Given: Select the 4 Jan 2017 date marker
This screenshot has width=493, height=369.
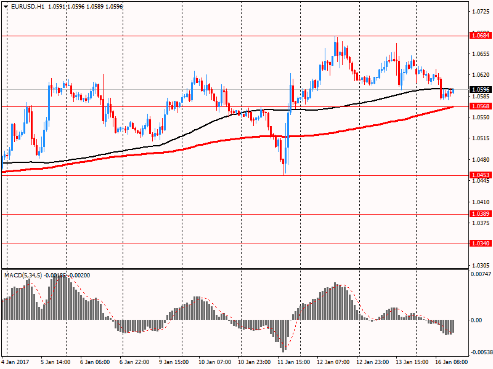Looking at the screenshot, I should (17, 362).
